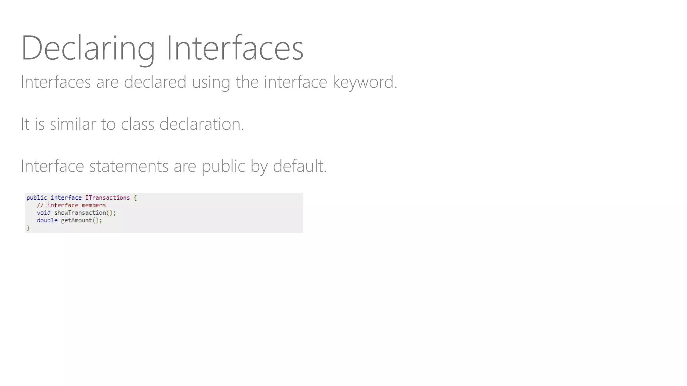This screenshot has height=386, width=687.
Task: Click the 'It is similar to class declaration' line
Action: [132, 124]
